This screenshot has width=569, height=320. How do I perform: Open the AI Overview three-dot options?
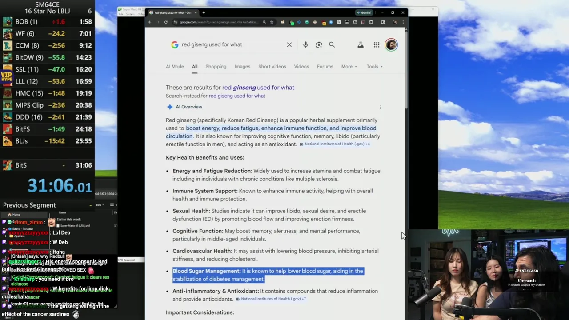pos(381,107)
